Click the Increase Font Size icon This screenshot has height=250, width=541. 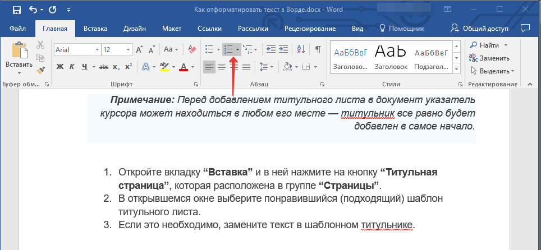tap(140, 49)
